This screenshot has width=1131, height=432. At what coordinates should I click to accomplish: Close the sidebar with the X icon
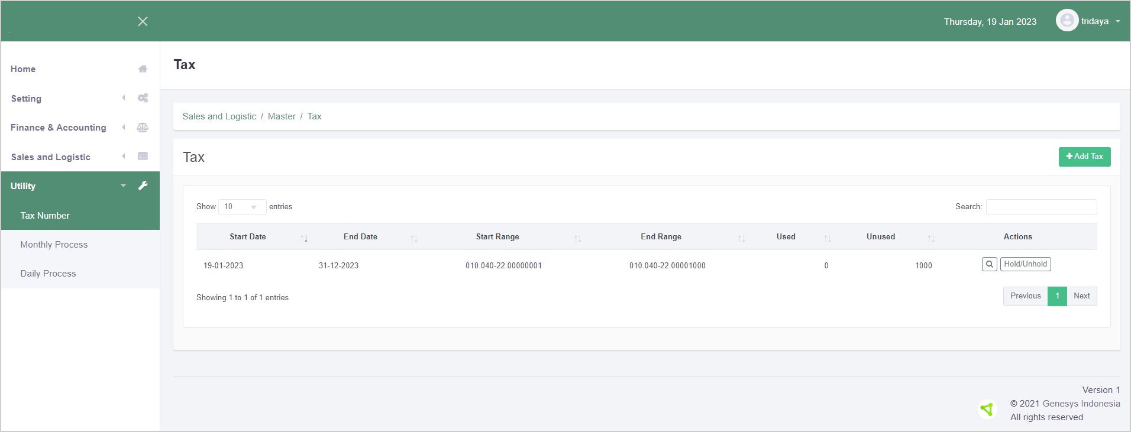point(143,21)
